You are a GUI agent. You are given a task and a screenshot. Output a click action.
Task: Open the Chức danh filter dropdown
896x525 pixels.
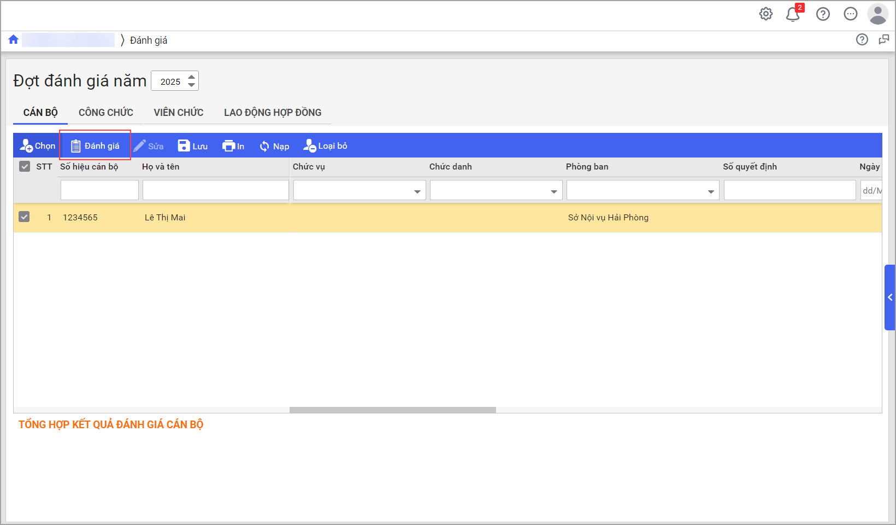pos(553,191)
